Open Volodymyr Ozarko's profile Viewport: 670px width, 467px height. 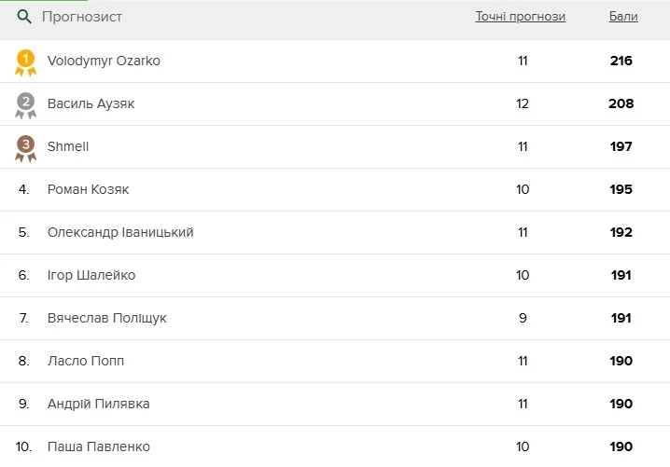point(104,61)
